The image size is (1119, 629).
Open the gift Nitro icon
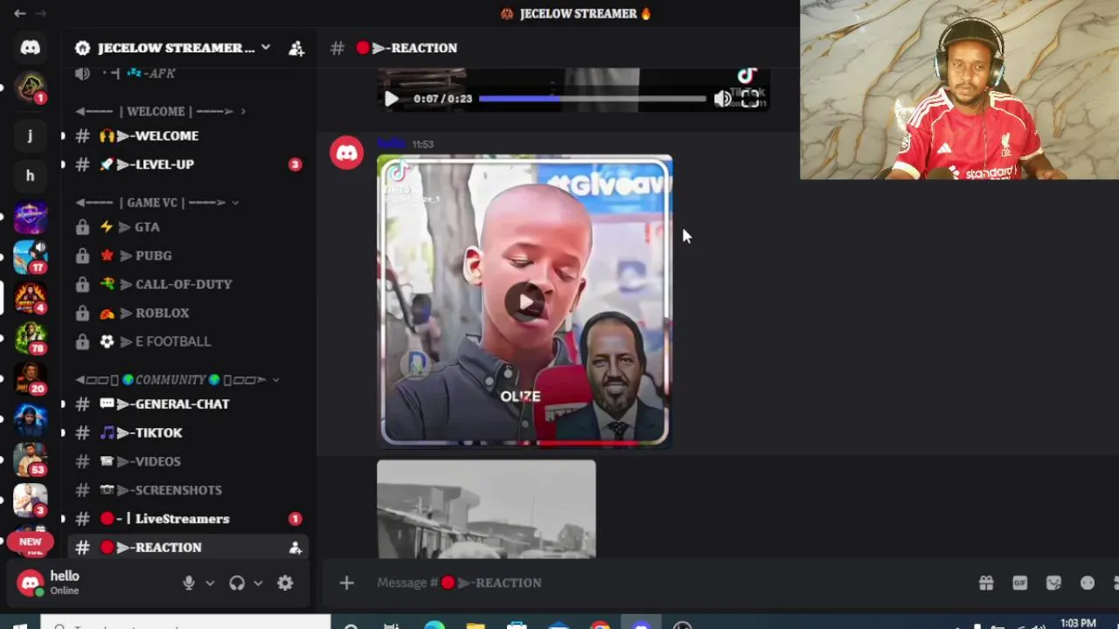[x=986, y=583]
